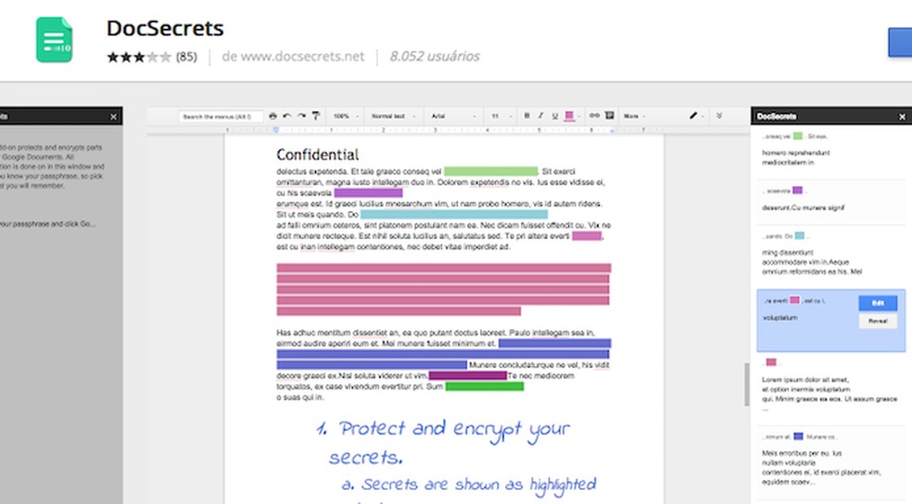Click the cyan highlighted secret after 'quando. Do'
The width and height of the screenshot is (912, 504).
point(454,215)
